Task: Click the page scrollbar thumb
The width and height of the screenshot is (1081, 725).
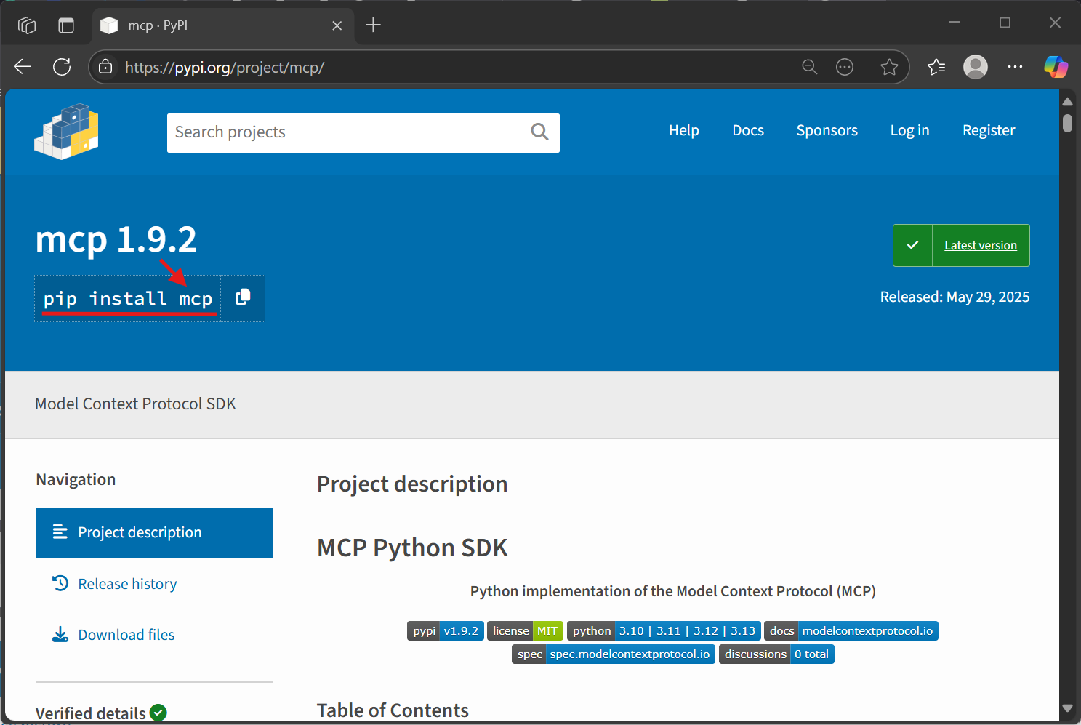Action: pyautogui.click(x=1067, y=123)
